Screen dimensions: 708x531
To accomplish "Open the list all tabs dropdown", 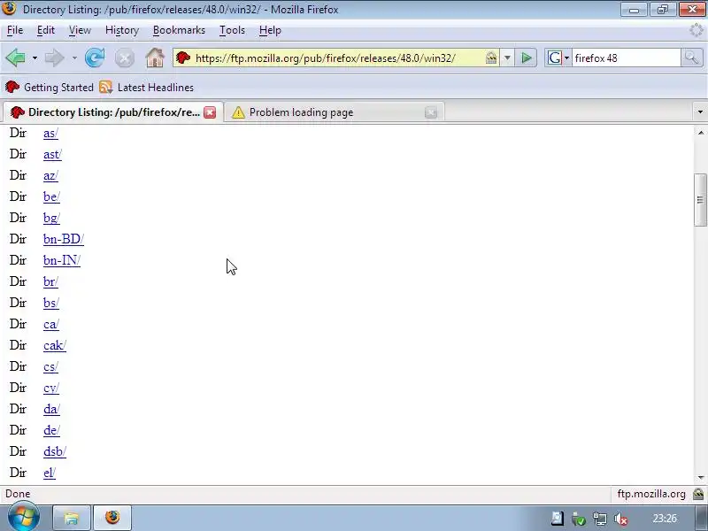I will (x=700, y=112).
